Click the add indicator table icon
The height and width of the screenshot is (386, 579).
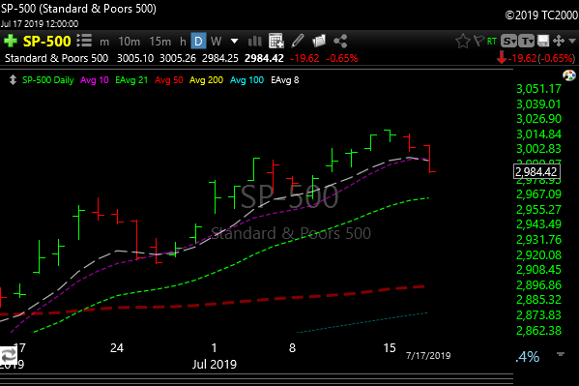[276, 41]
